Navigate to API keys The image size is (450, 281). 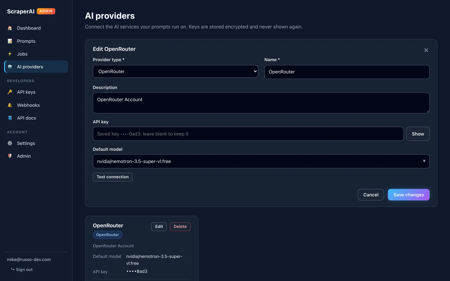36,92
